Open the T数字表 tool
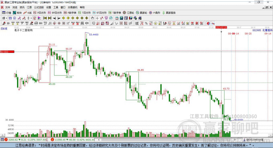273x148 pixels. pyautogui.click(x=115, y=13)
